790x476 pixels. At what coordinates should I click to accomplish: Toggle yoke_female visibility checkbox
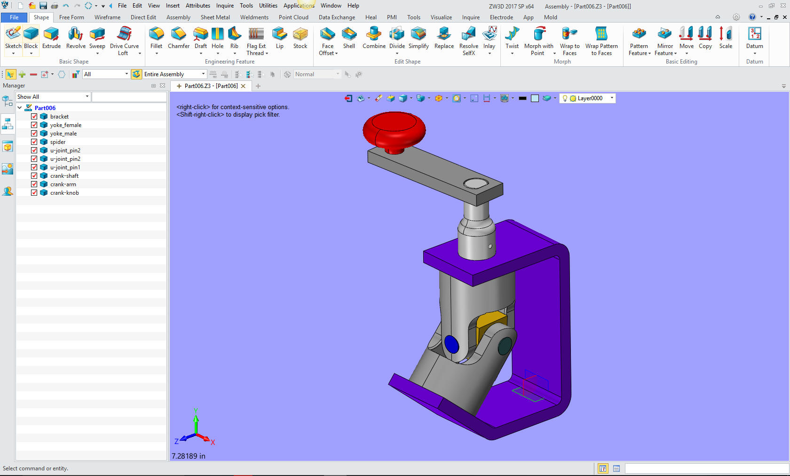[34, 125]
